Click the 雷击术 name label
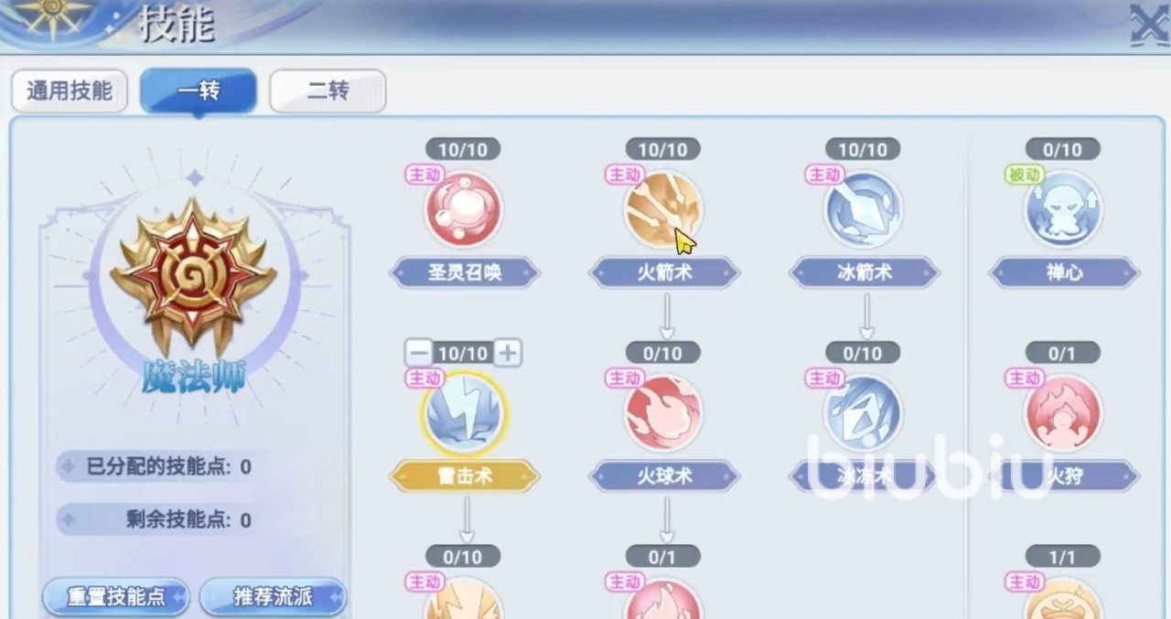The image size is (1171, 619). [465, 476]
